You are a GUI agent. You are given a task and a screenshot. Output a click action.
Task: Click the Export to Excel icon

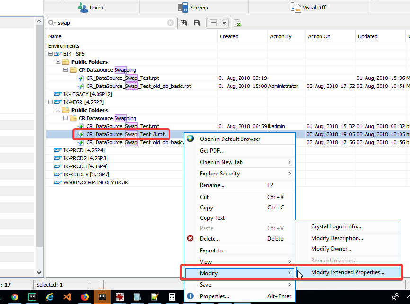237,23
